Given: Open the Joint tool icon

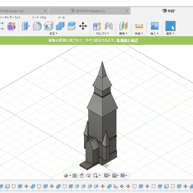Looking at the screenshot, I should (109, 26).
